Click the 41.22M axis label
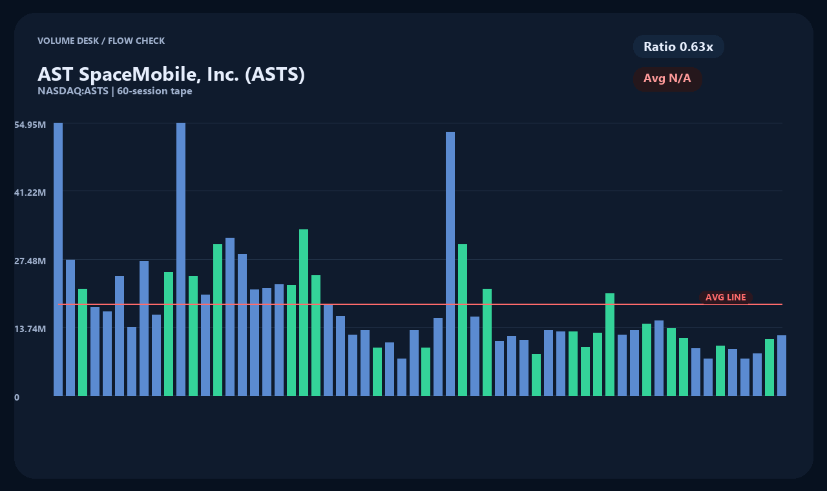827x491 pixels. tap(30, 193)
